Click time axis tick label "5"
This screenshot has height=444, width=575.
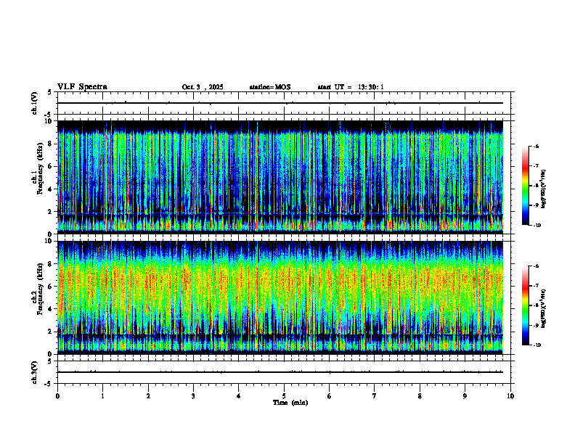[284, 396]
